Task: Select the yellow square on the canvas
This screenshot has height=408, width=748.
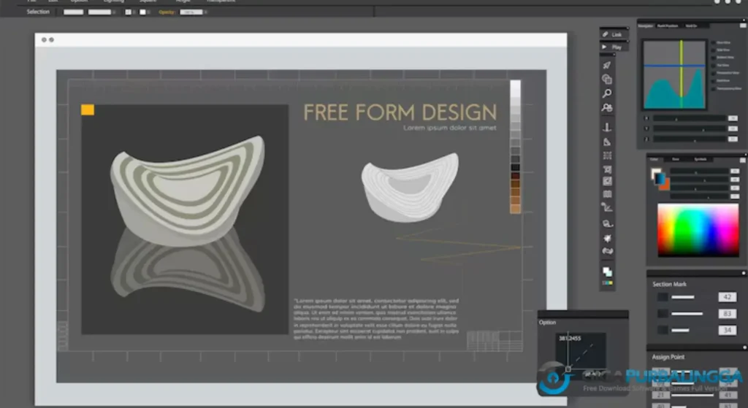Action: point(88,109)
